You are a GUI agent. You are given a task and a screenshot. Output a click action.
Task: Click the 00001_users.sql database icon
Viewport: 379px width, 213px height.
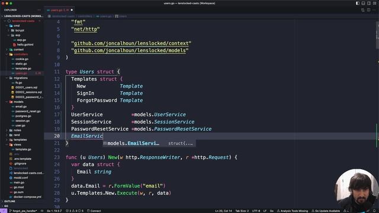pyautogui.click(x=12, y=88)
